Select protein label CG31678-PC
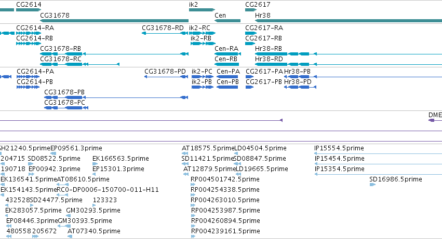 click(64, 103)
